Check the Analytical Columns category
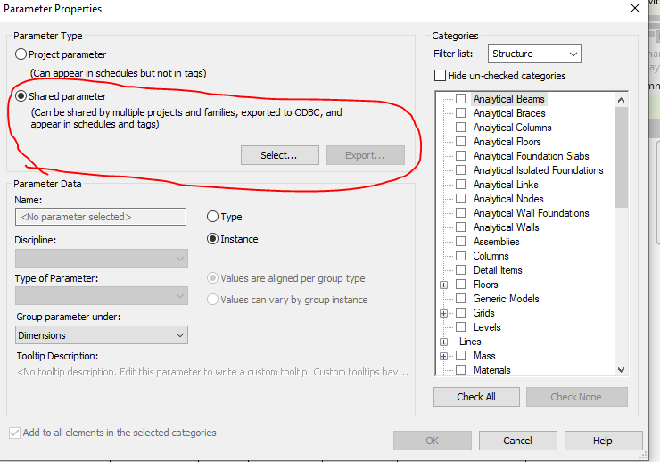Viewport: 660px width, 462px height. 461,128
